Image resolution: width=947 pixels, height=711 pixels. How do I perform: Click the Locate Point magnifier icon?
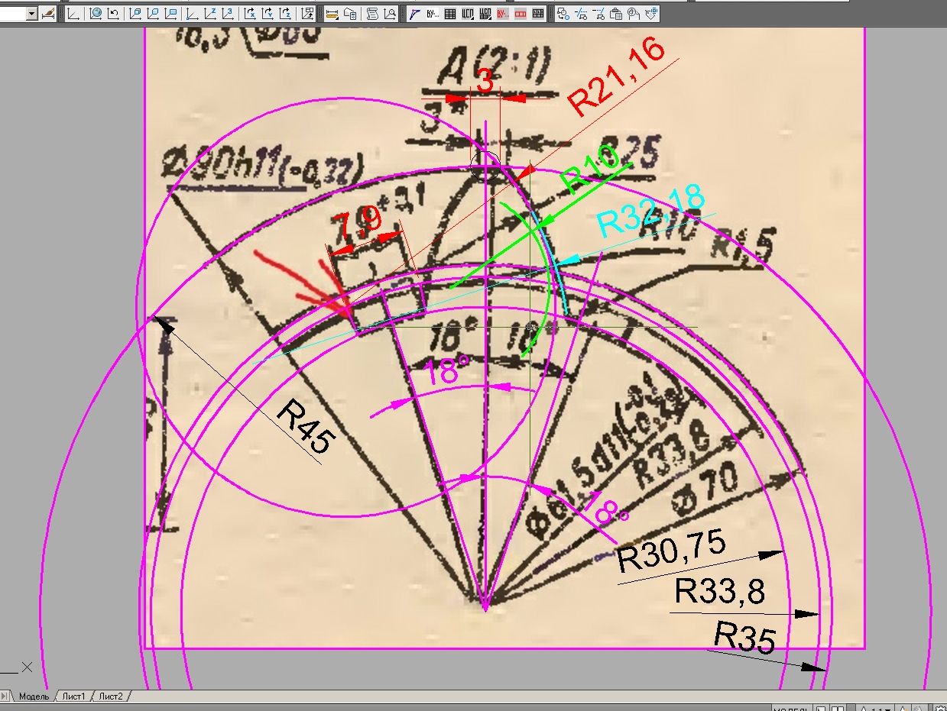click(390, 14)
